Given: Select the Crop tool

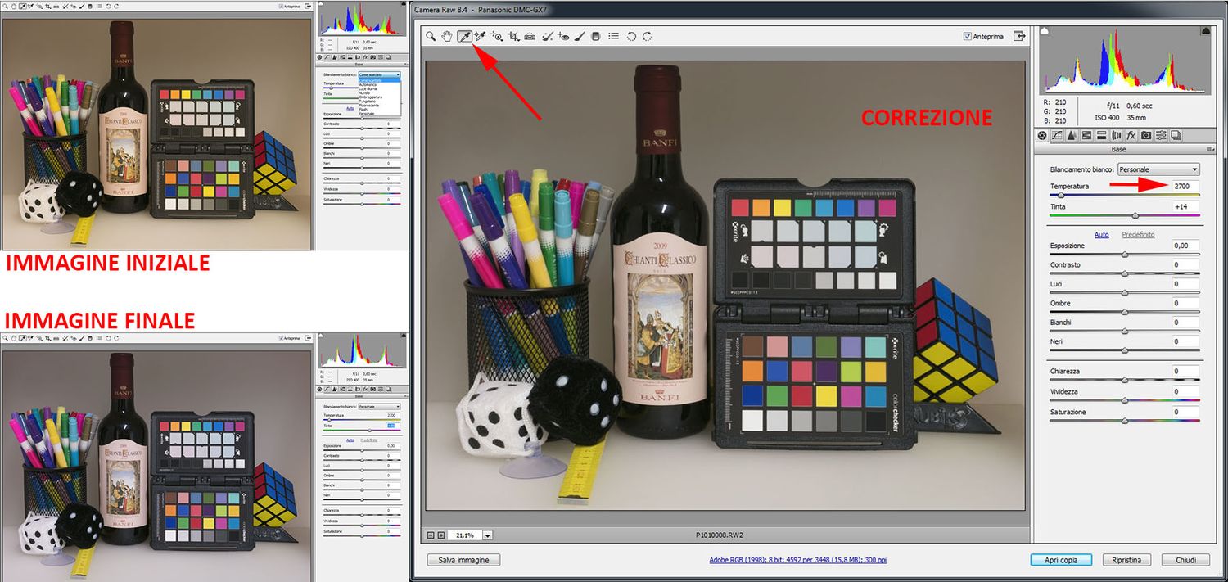Looking at the screenshot, I should [x=513, y=36].
